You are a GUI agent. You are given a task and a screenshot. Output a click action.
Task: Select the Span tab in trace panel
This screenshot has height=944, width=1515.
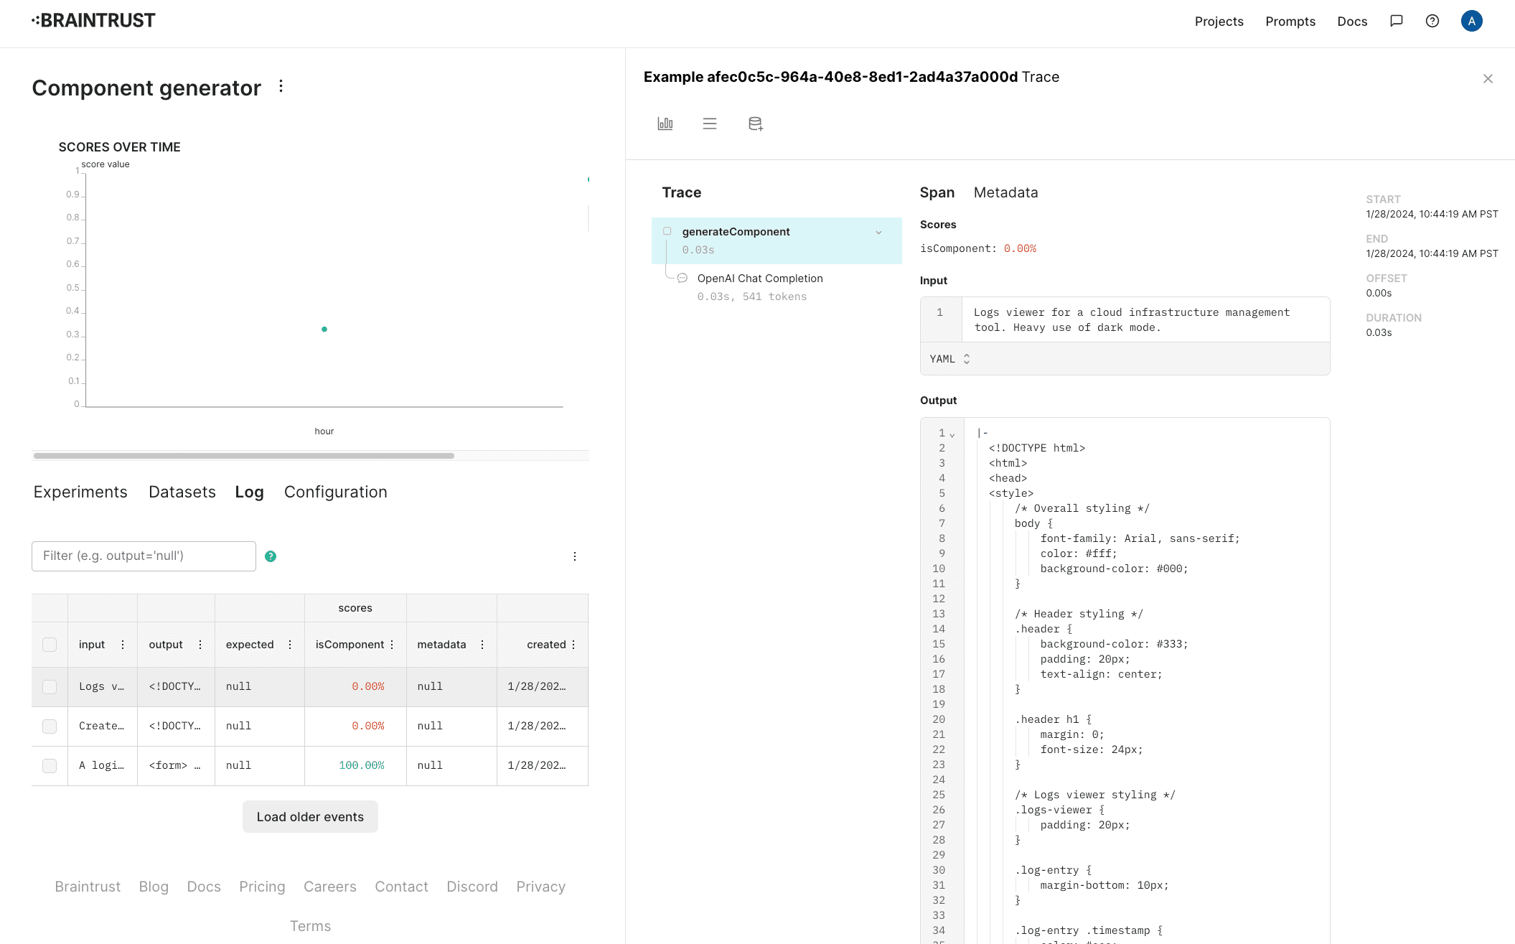tap(936, 192)
